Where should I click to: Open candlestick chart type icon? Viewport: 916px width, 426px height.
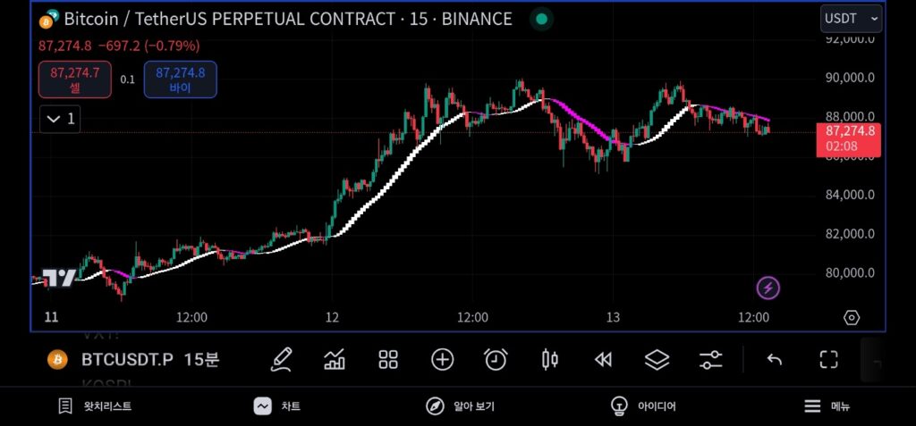point(550,360)
